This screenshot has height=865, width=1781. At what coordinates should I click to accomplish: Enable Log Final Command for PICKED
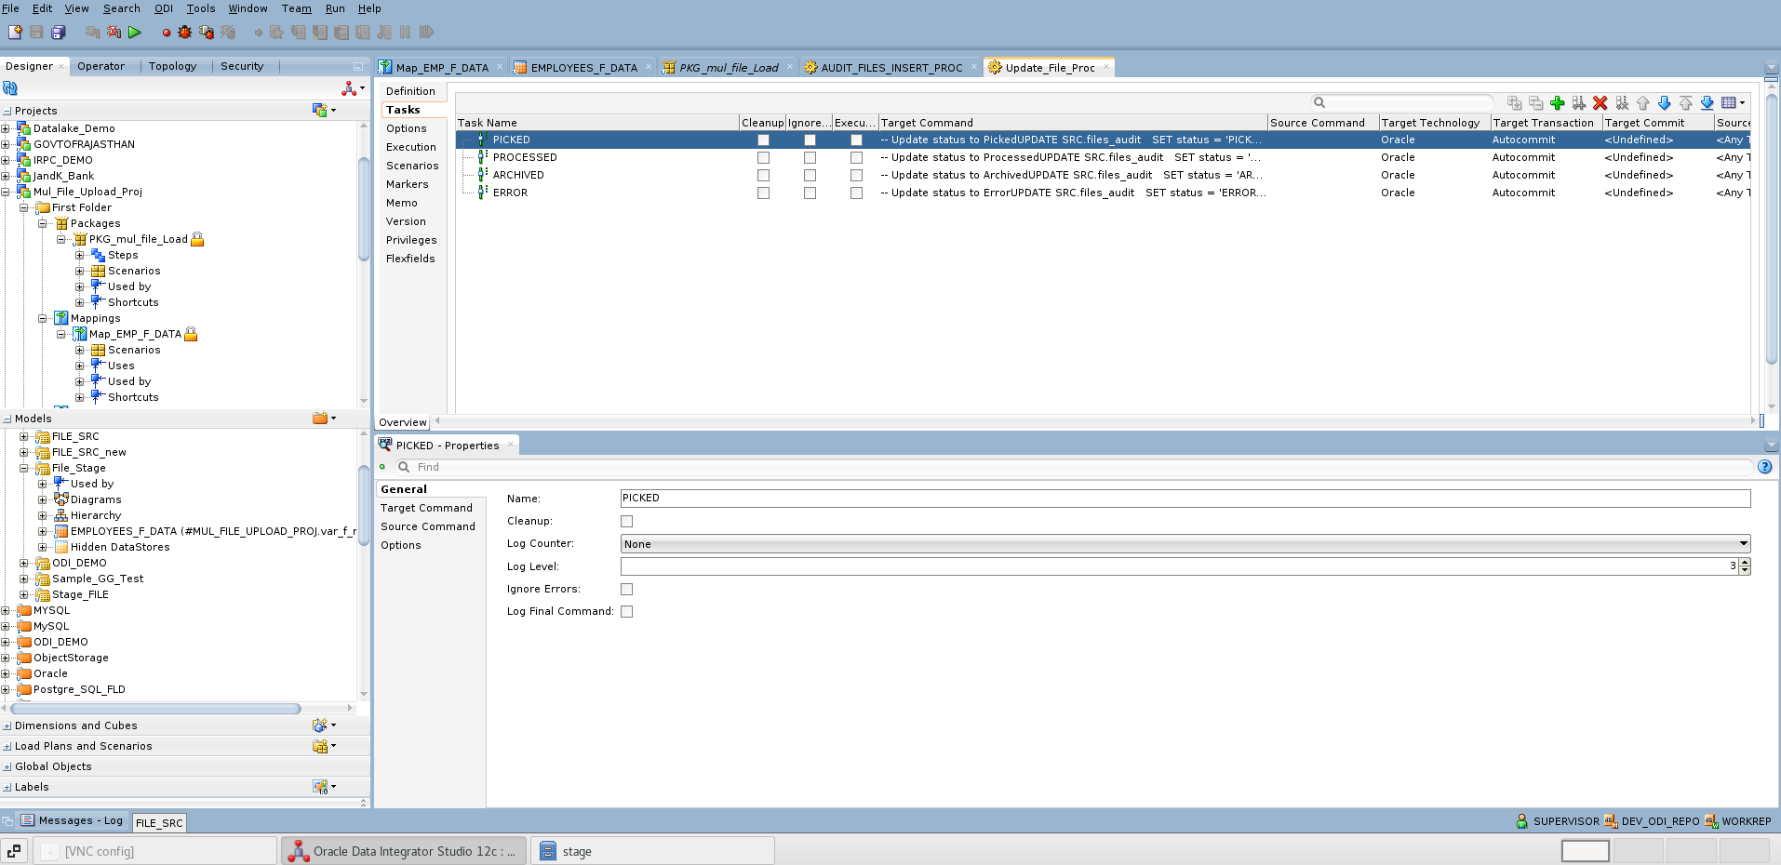click(628, 611)
